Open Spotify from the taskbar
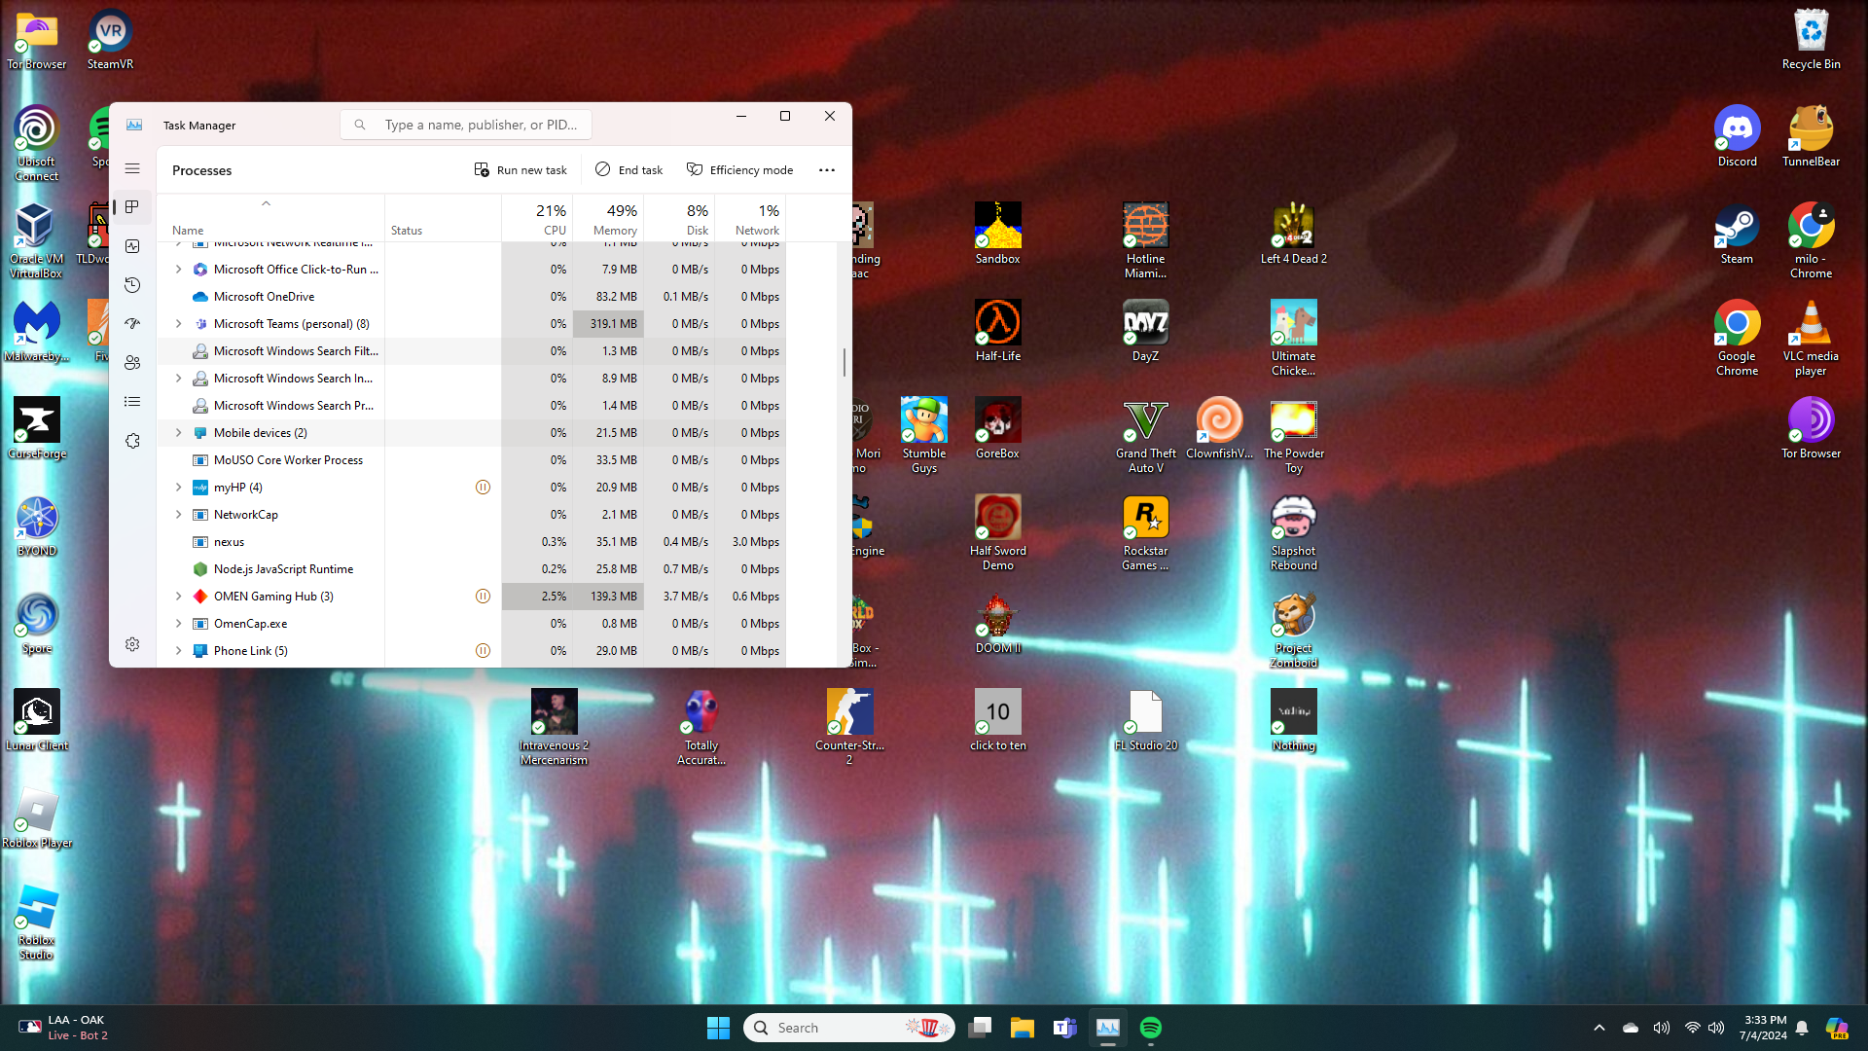The width and height of the screenshot is (1868, 1051). 1150,1028
